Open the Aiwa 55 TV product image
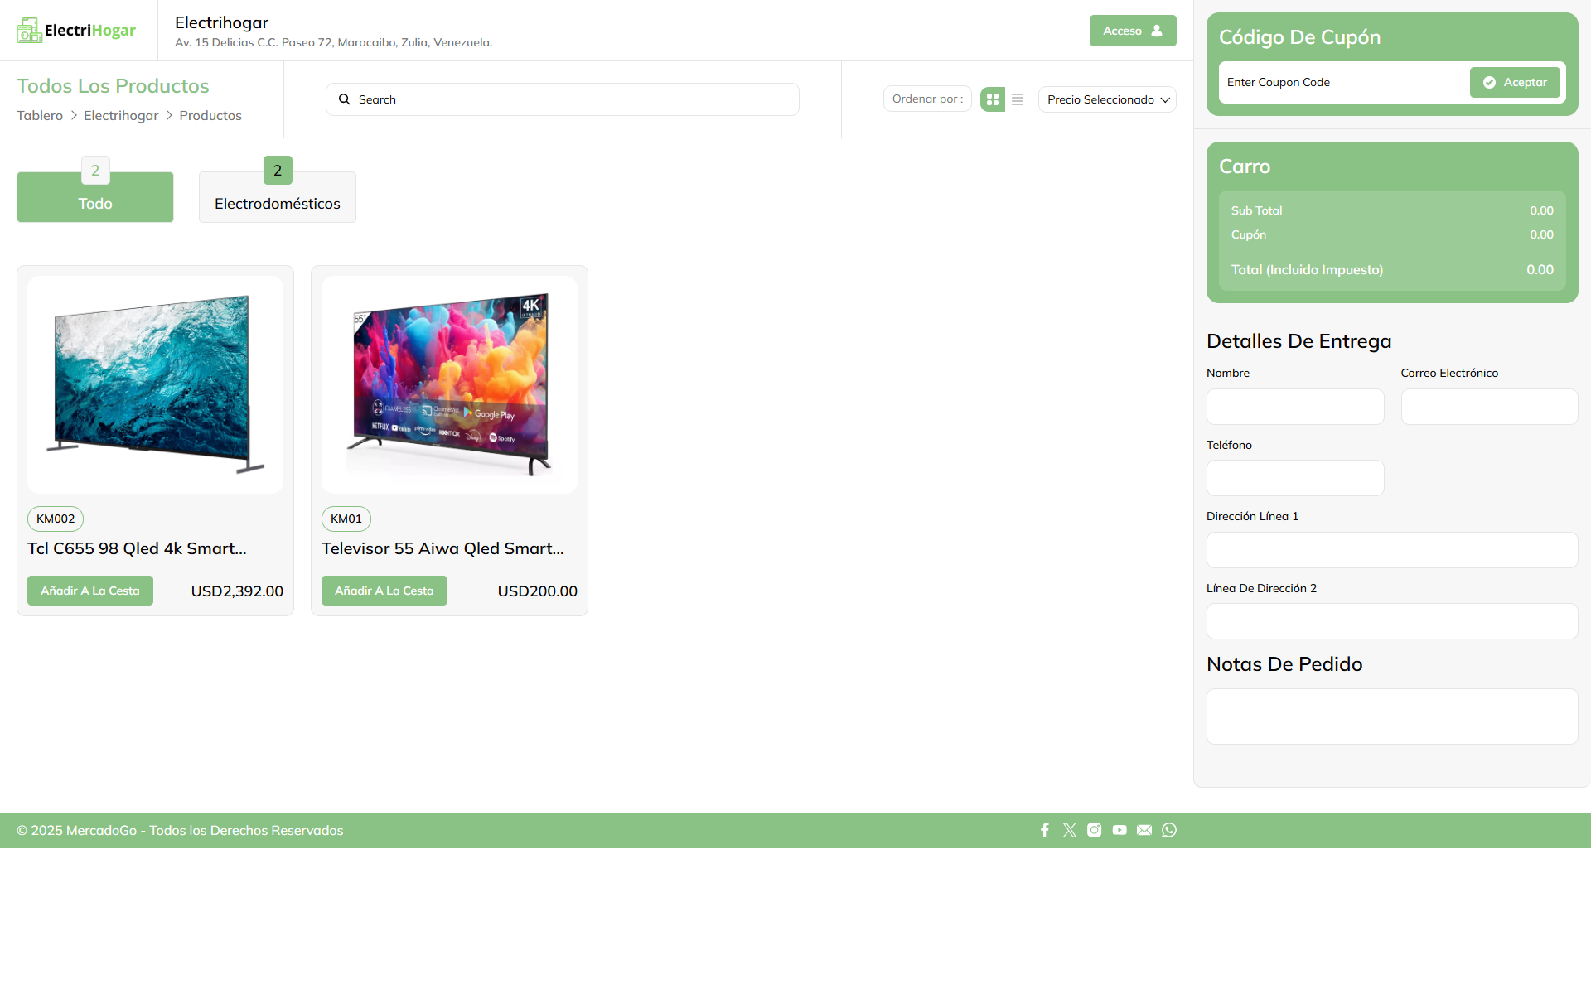 (x=450, y=384)
